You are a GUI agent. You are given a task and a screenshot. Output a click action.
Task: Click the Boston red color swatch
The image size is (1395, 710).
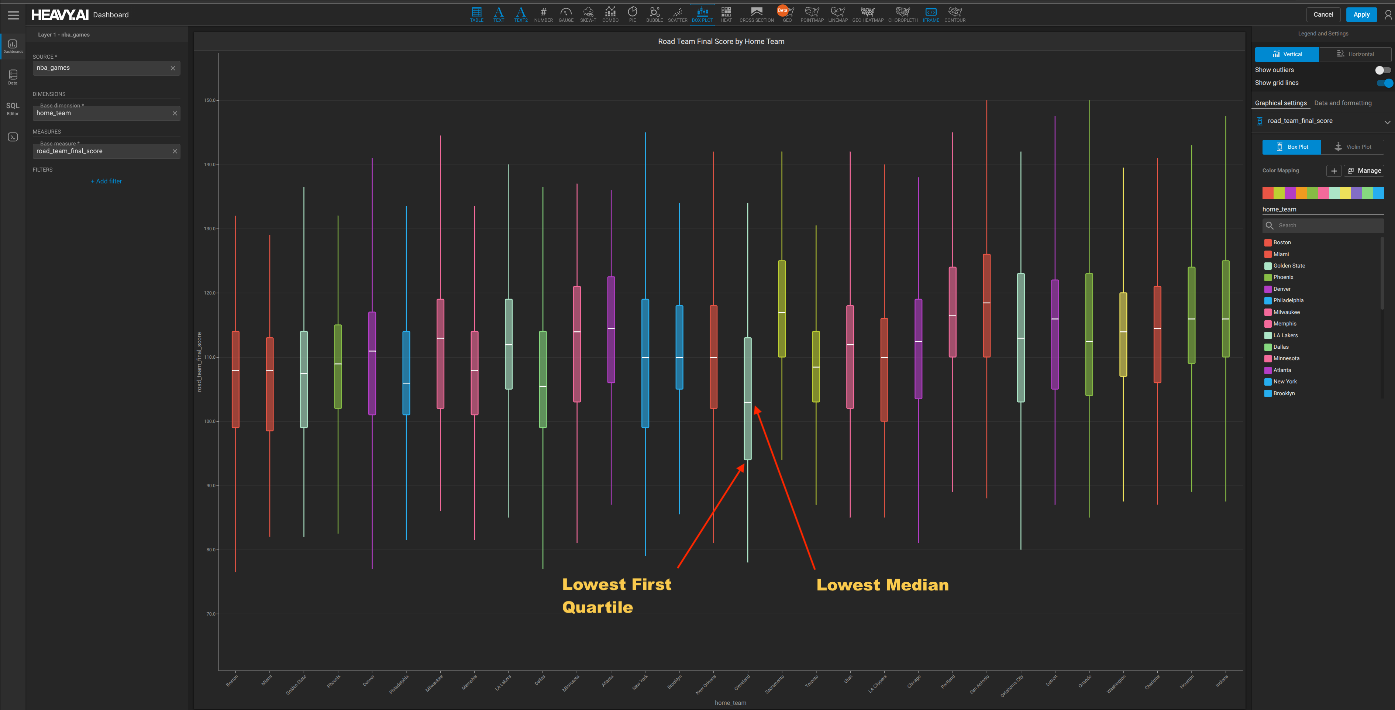click(x=1268, y=242)
